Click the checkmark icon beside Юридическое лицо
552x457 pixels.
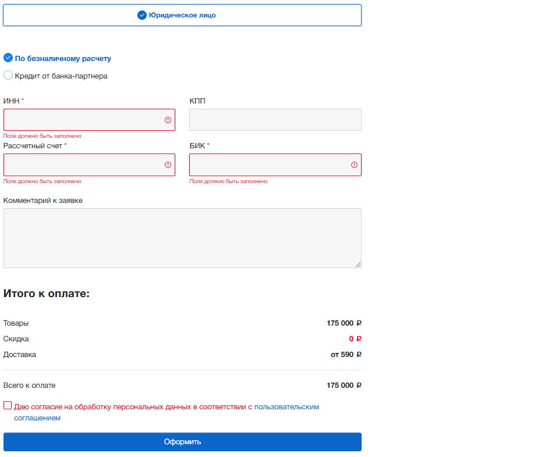[x=142, y=15]
